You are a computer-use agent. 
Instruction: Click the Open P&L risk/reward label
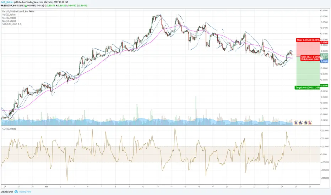pos(310,58)
